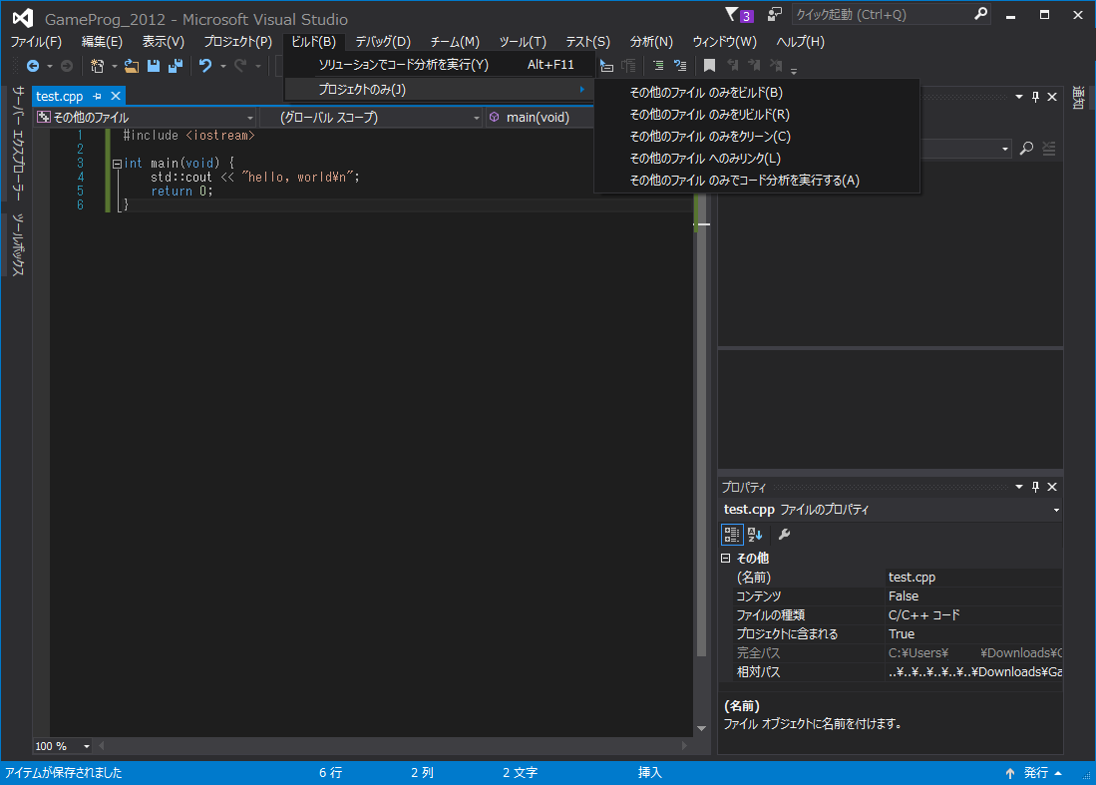Image resolution: width=1096 pixels, height=785 pixels.
Task: Click the editor scroll down arrow
Action: (x=701, y=728)
